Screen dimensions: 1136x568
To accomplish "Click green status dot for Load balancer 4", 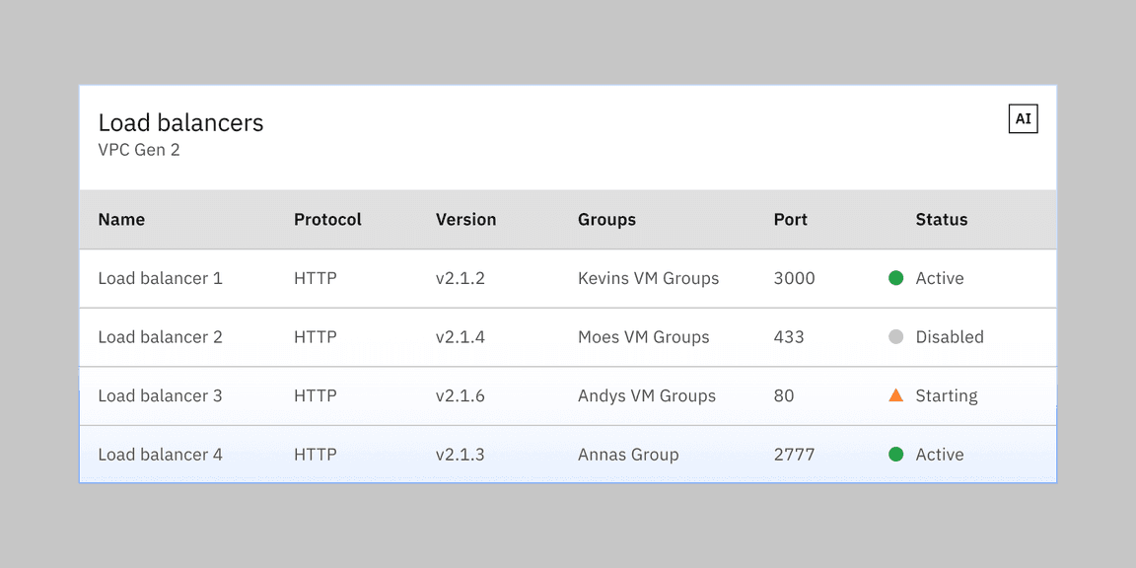I will [x=895, y=455].
